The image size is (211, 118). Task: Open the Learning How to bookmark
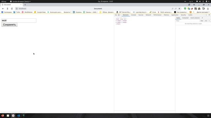140,12
